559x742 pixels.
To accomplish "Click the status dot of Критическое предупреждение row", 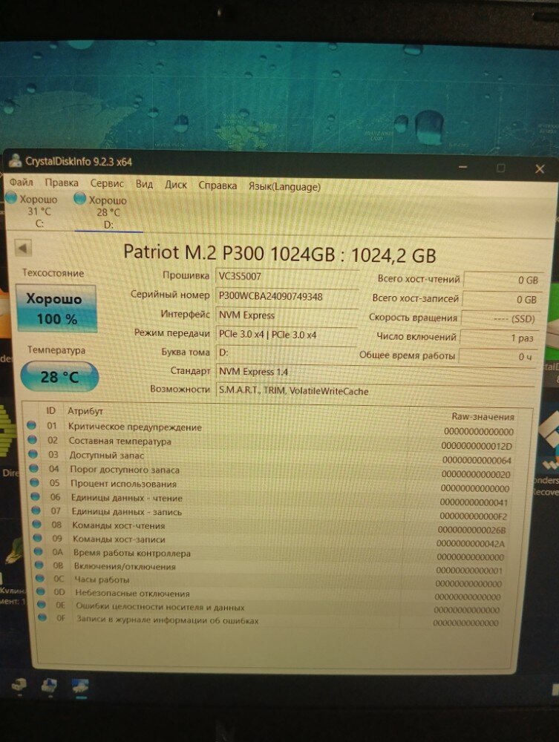I will pyautogui.click(x=32, y=425).
